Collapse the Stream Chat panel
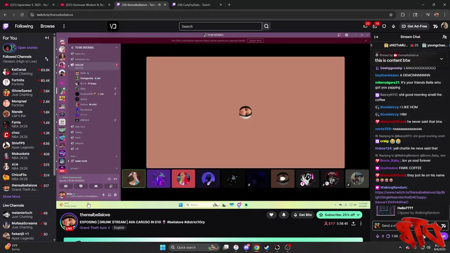450x253 pixels. tap(376, 37)
